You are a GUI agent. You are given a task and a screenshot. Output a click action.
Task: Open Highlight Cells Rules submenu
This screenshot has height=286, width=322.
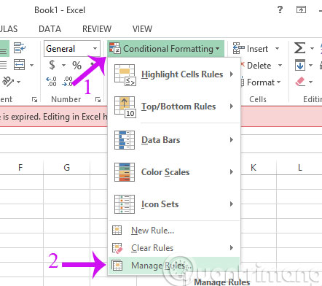click(174, 74)
